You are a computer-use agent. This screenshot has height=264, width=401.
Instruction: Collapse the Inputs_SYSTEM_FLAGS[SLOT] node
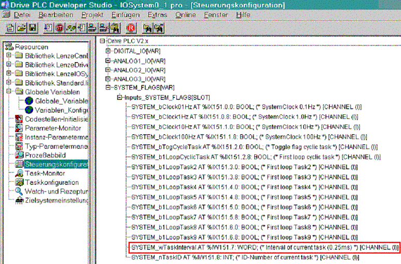[x=119, y=97]
